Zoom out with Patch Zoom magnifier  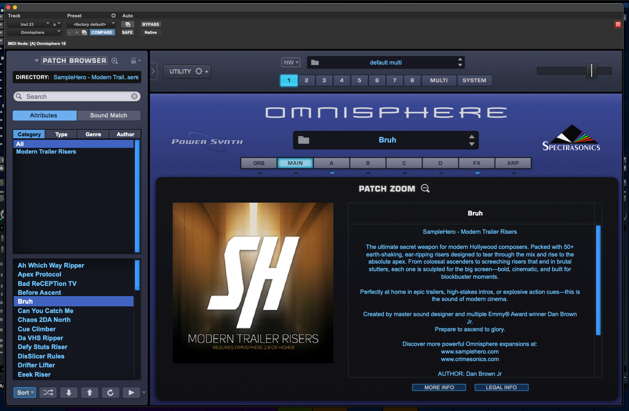point(425,188)
